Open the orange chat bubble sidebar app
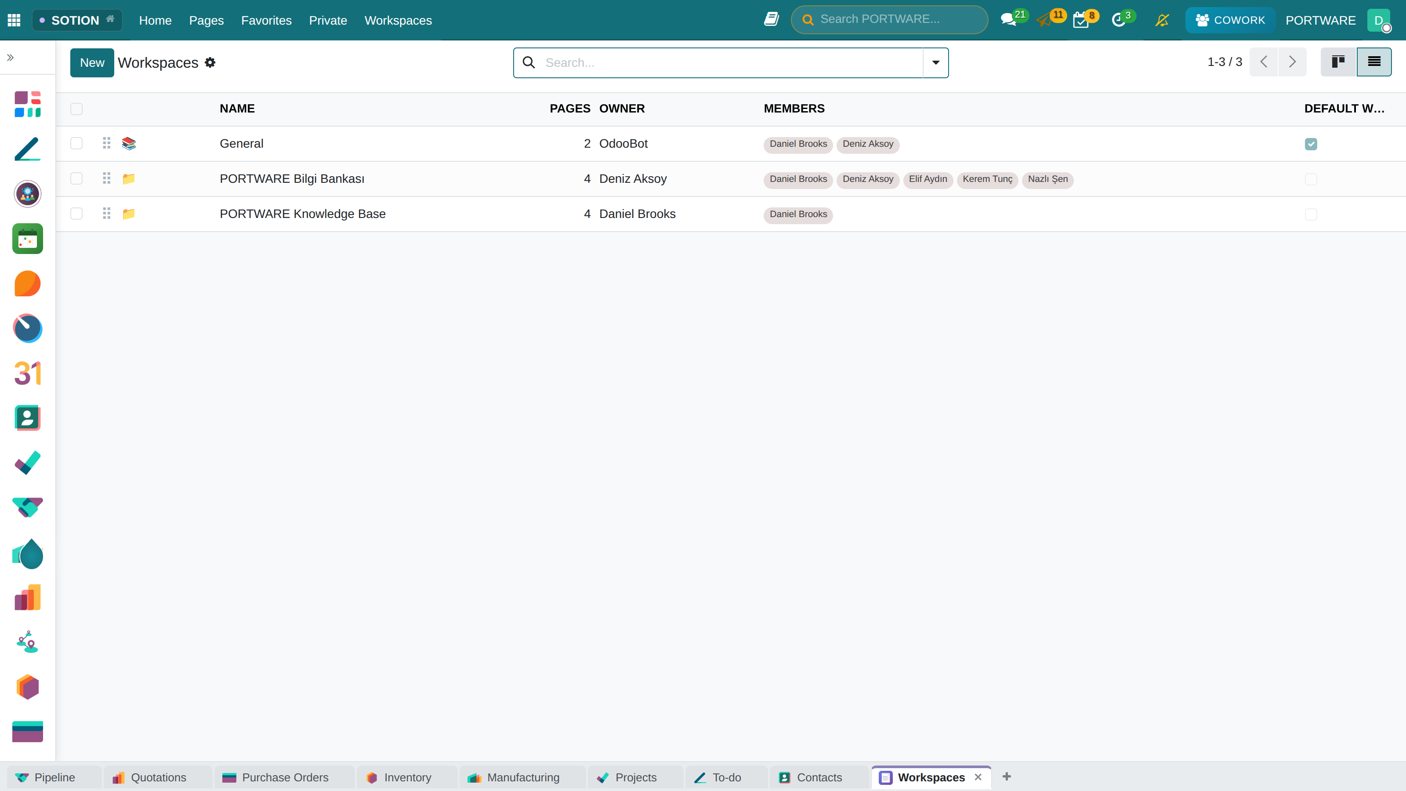Screen dimensions: 1406x791 point(27,283)
